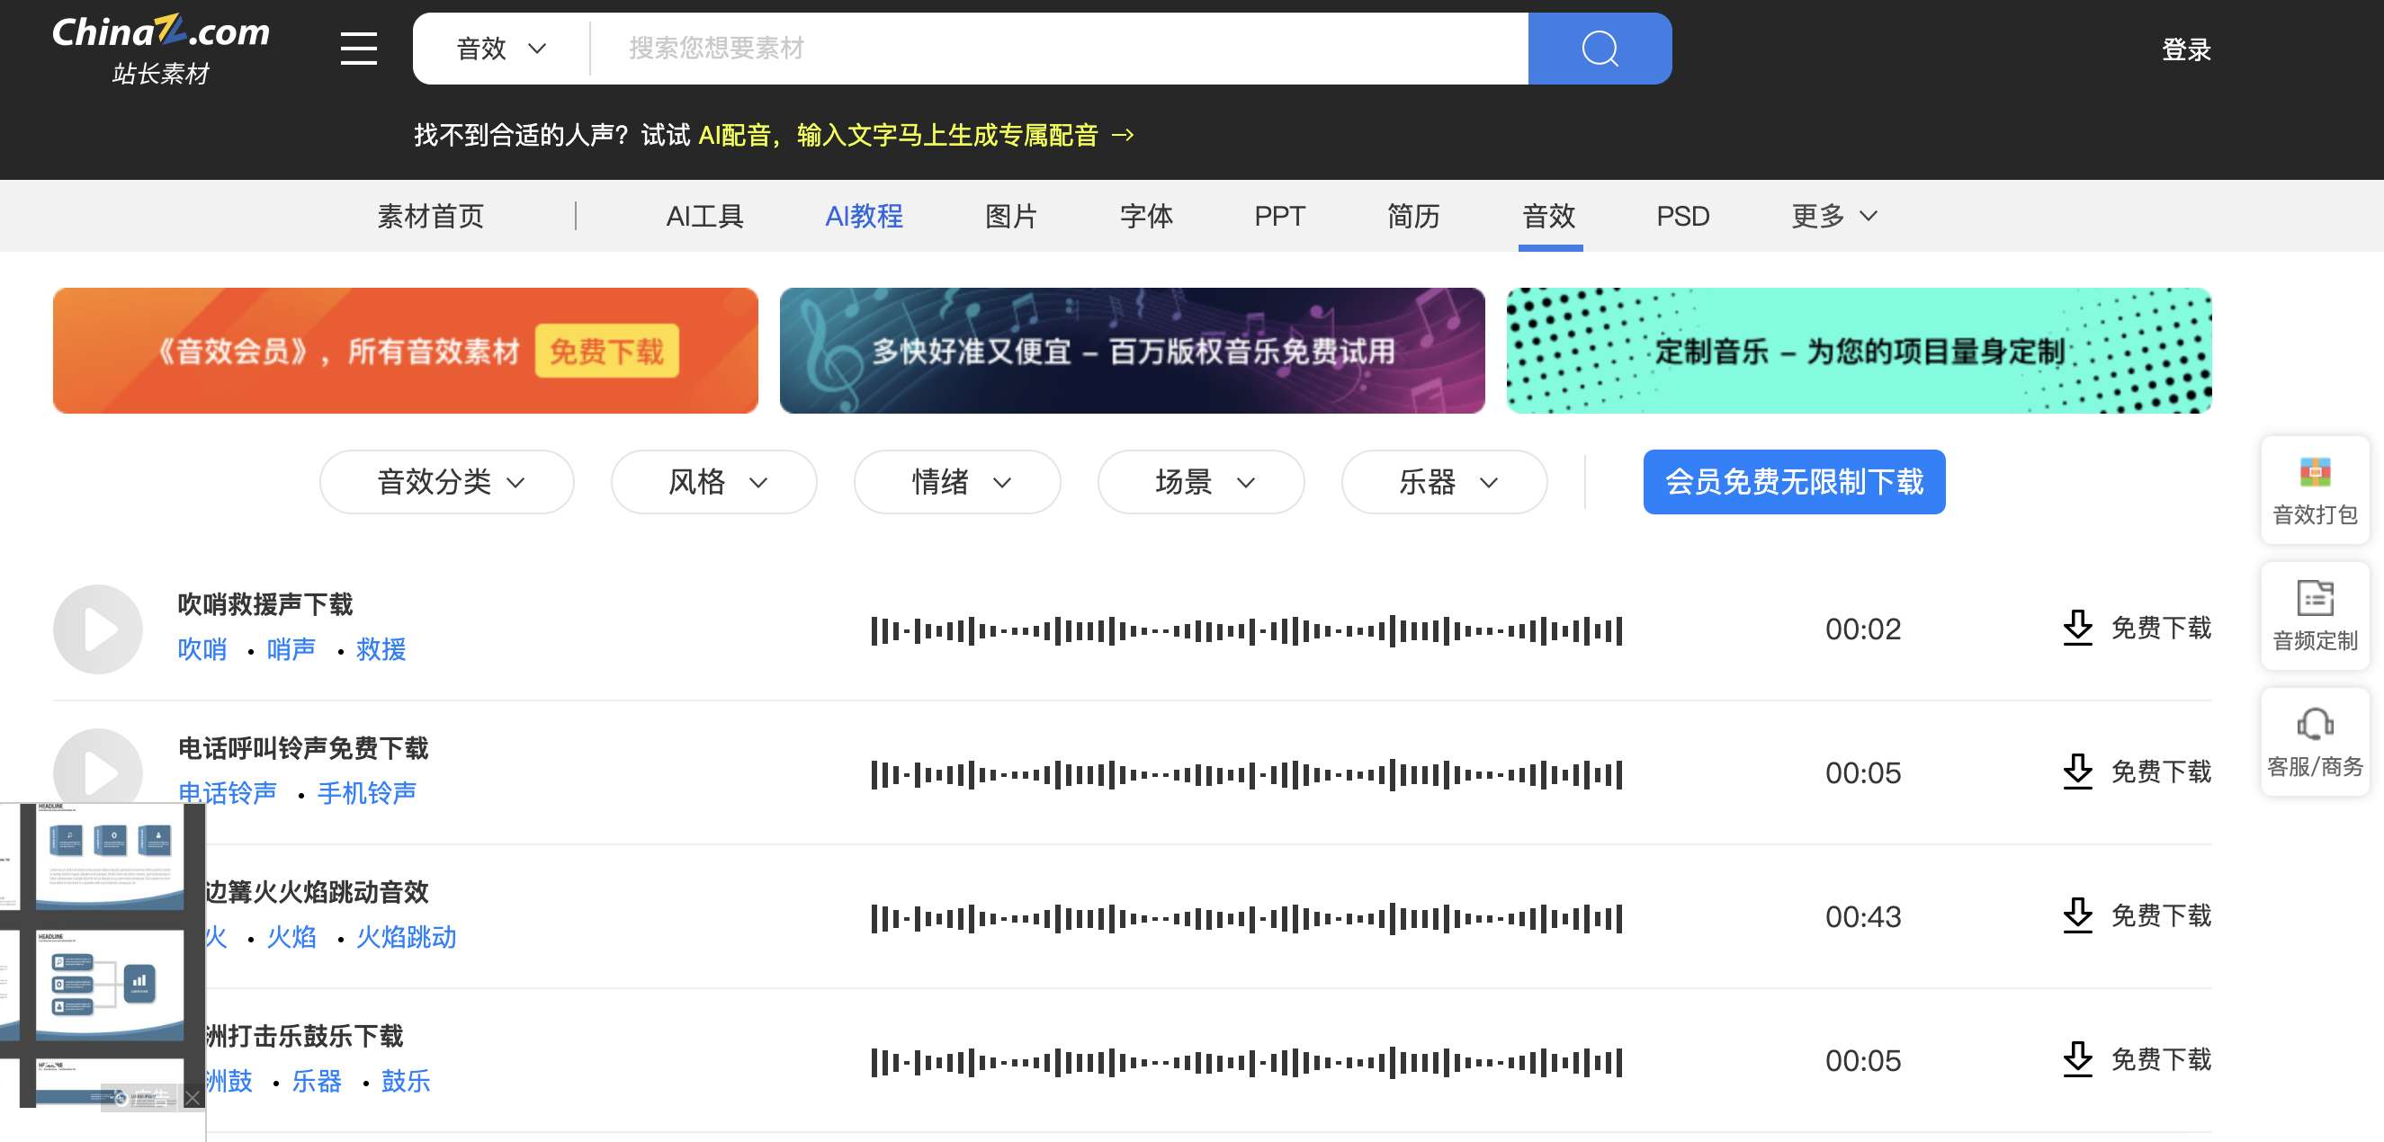2384x1142 pixels.
Task: Seek in the 打击乐鼓乐 waveform
Action: click(1246, 1062)
